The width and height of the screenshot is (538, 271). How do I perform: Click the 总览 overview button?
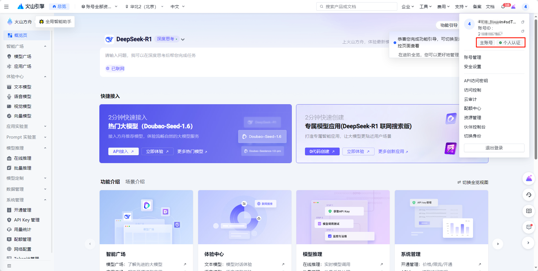click(59, 6)
